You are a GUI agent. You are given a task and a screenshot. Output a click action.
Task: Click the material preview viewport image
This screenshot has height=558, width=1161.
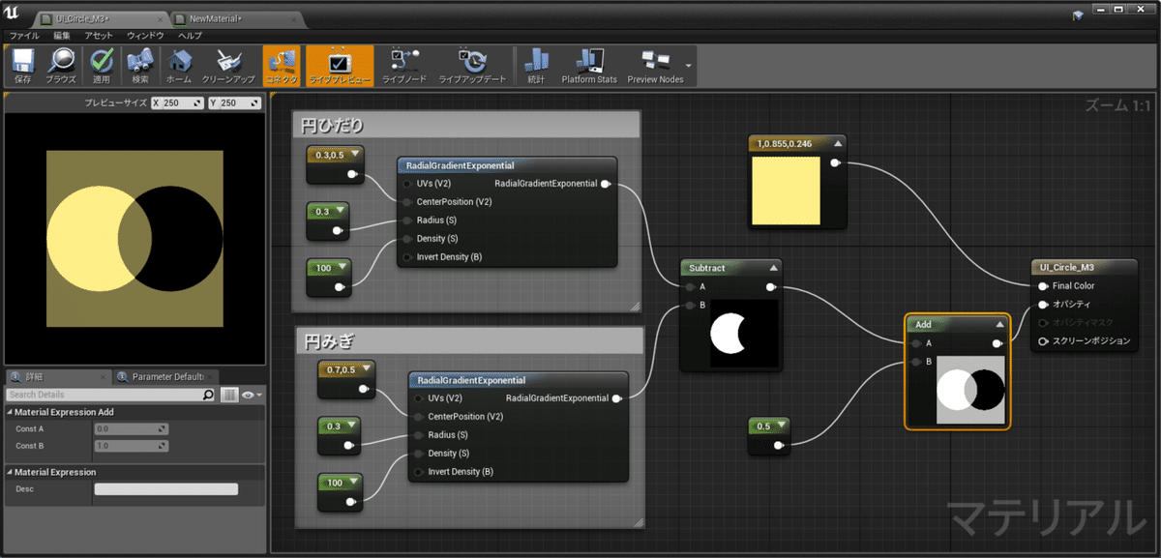(134, 238)
